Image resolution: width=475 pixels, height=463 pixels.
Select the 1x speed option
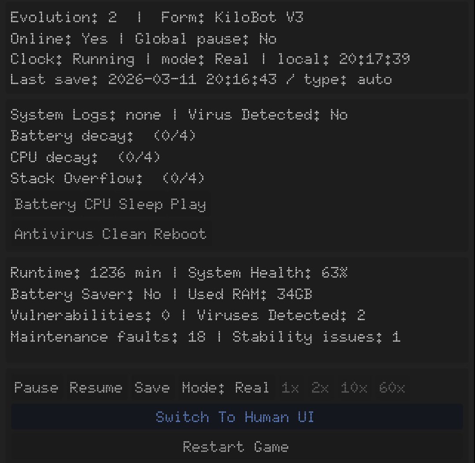point(290,388)
